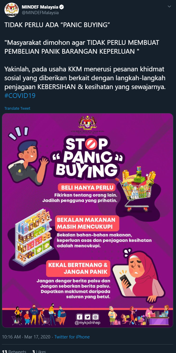This screenshot has width=176, height=353.
Task: Click the Instagram icon in the infographic
Action: pyautogui.click(x=96, y=317)
